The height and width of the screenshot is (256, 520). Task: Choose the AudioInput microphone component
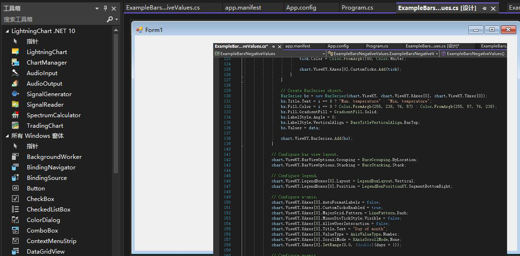[x=42, y=73]
